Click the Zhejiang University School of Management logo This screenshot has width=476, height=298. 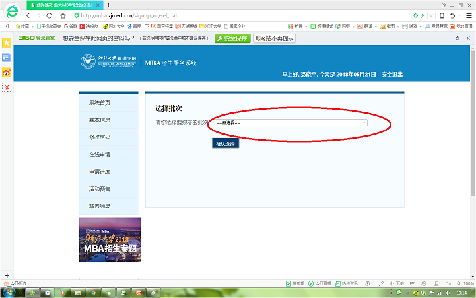[x=108, y=61]
